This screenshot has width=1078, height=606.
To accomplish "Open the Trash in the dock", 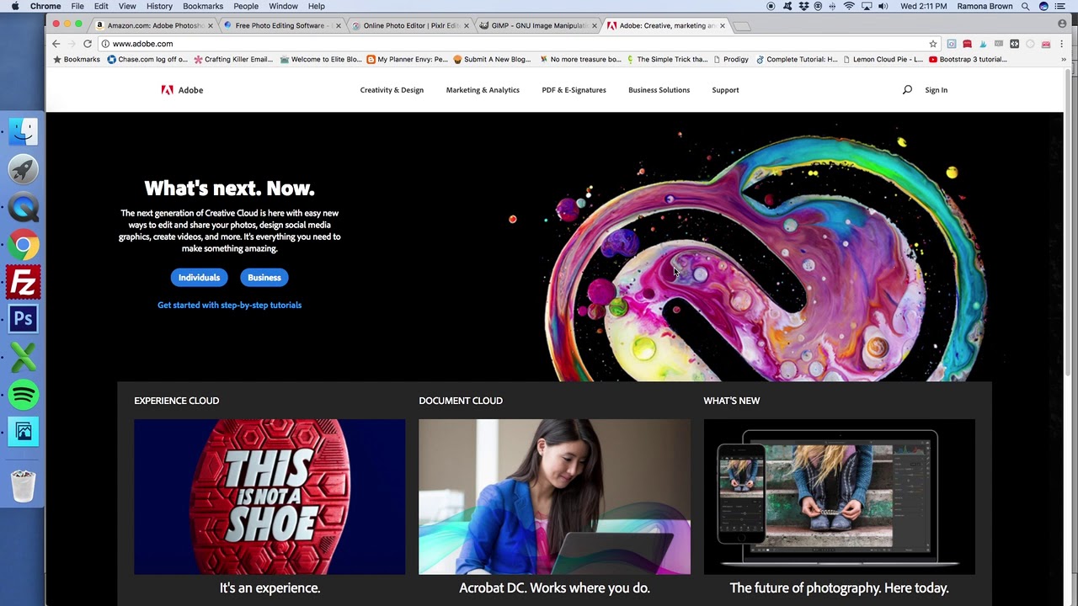I will 24,486.
